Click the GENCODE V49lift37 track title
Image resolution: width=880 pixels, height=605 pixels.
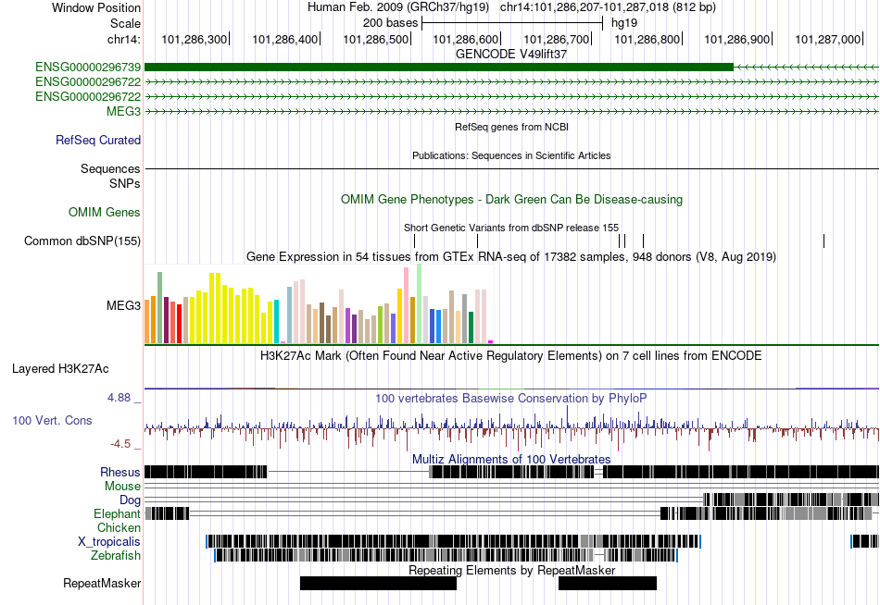point(511,54)
